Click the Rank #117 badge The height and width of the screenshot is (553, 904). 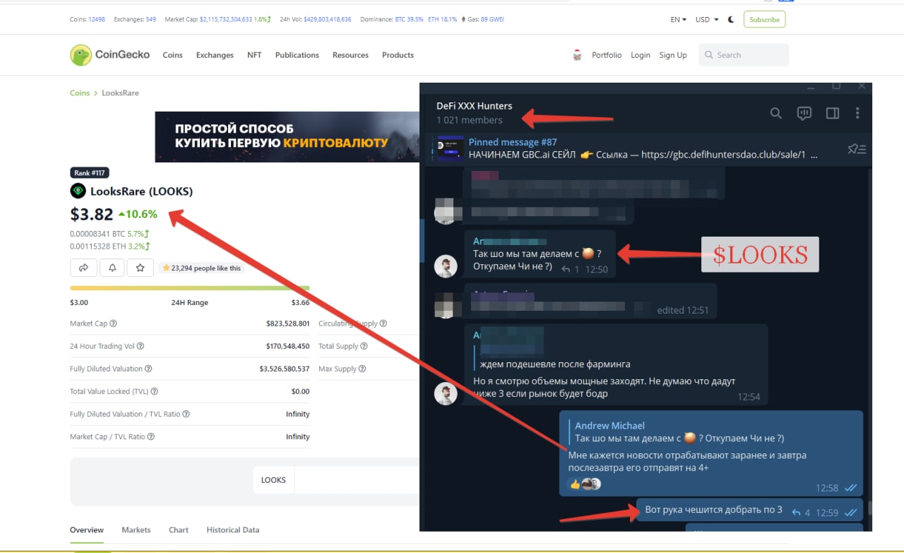(x=90, y=173)
